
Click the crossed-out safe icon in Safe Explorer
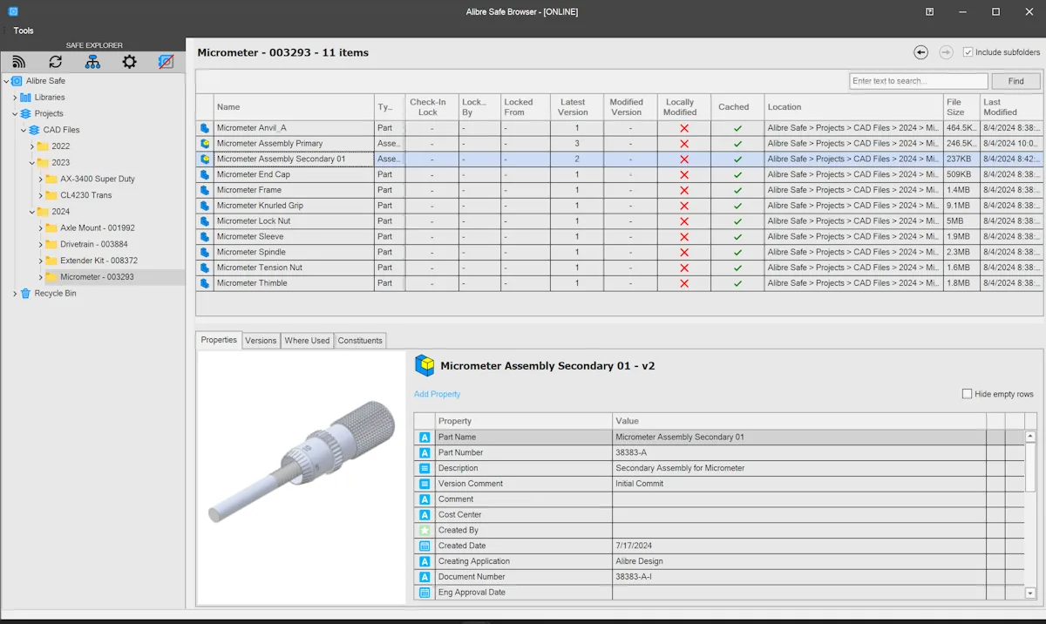click(x=166, y=62)
